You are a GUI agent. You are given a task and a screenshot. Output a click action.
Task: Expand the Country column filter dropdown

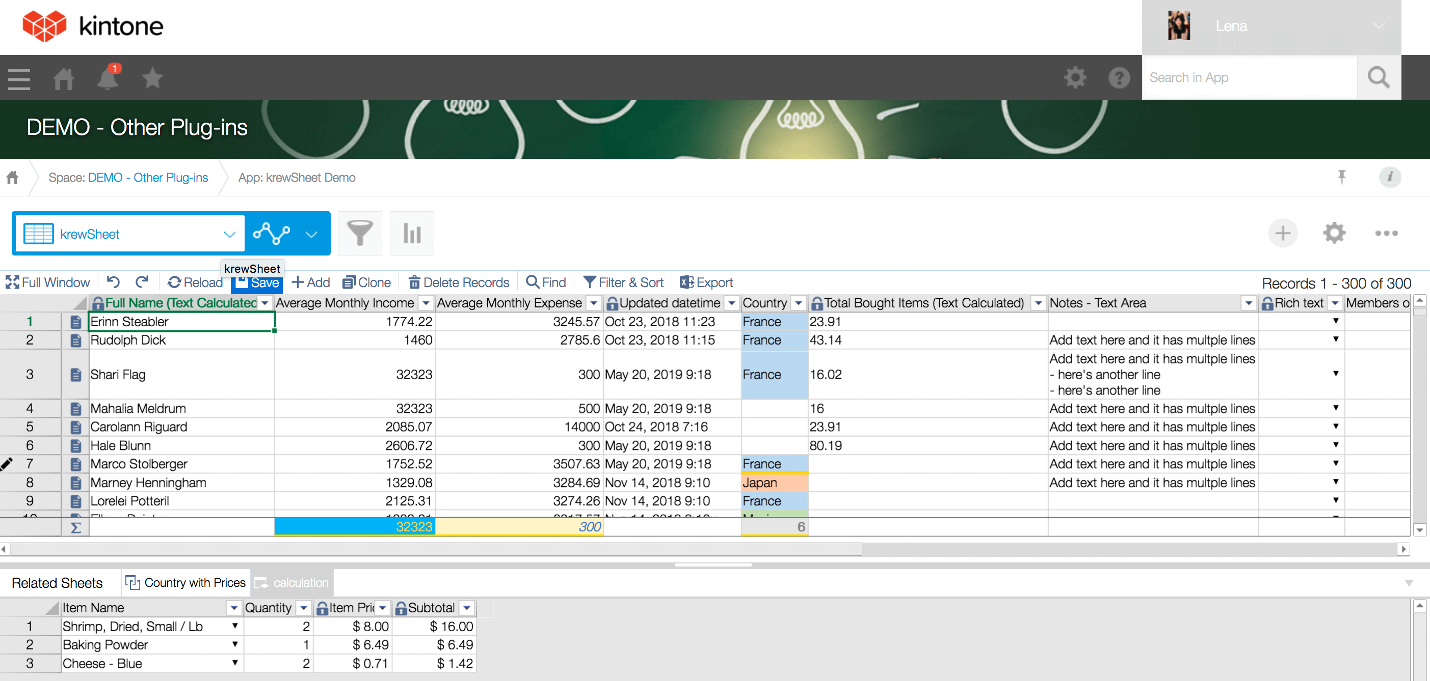point(798,303)
